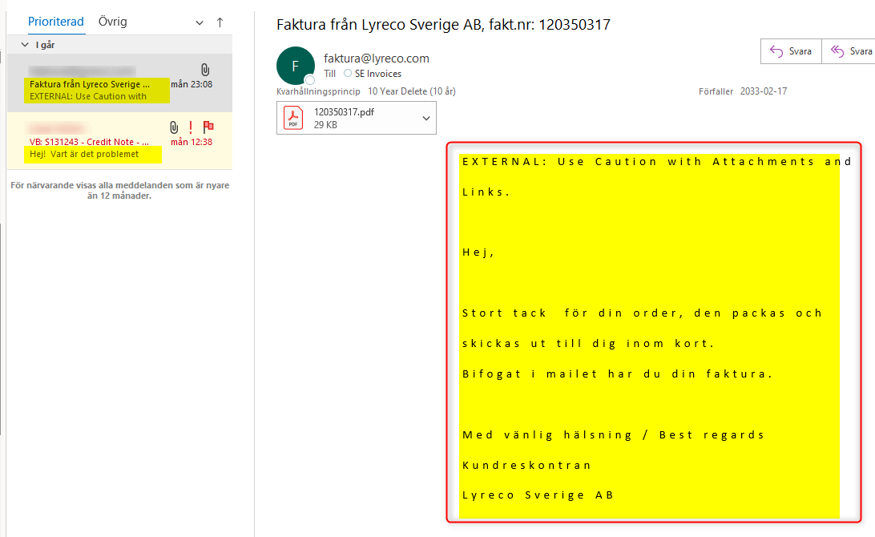Click the Svara alla reply-all button
The width and height of the screenshot is (875, 537).
[849, 51]
